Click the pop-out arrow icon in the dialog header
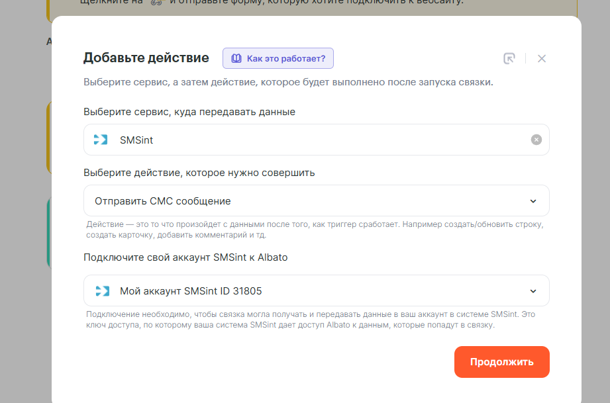 tap(509, 58)
